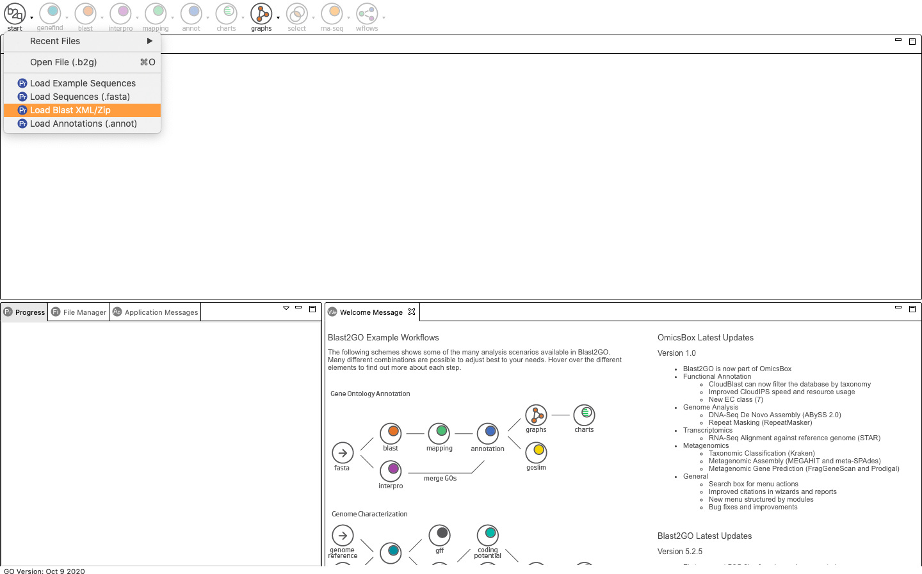This screenshot has width=922, height=574.
Task: Click the gff node icon
Action: (439, 535)
